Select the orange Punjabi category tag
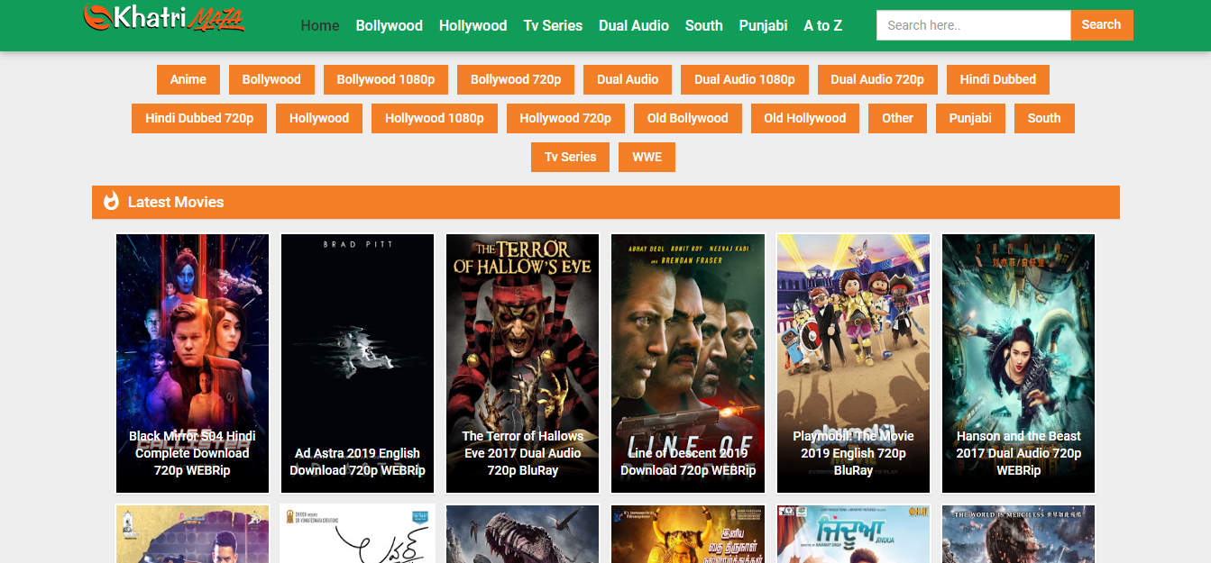The image size is (1211, 563). click(x=970, y=118)
